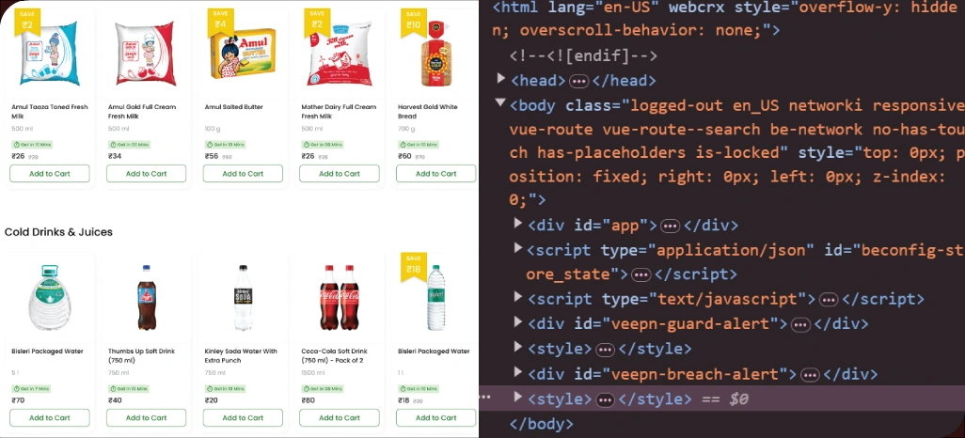Click the Save ₹4 badge on Amul butter
The height and width of the screenshot is (438, 965).
click(220, 21)
